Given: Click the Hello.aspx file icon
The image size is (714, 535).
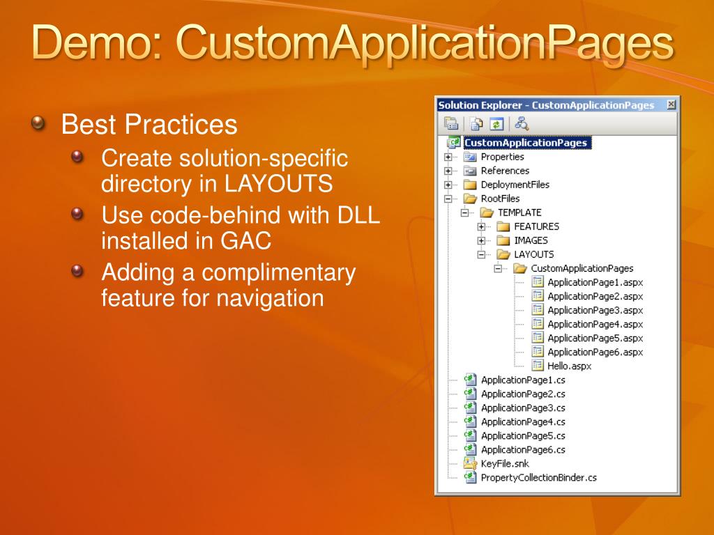Looking at the screenshot, I should click(x=538, y=365).
